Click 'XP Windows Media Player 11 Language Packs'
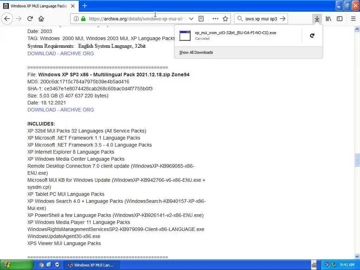The height and width of the screenshot is (270, 360). tap(79, 222)
